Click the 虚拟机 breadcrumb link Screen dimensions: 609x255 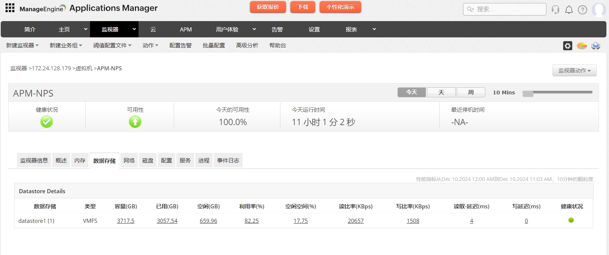[84, 68]
